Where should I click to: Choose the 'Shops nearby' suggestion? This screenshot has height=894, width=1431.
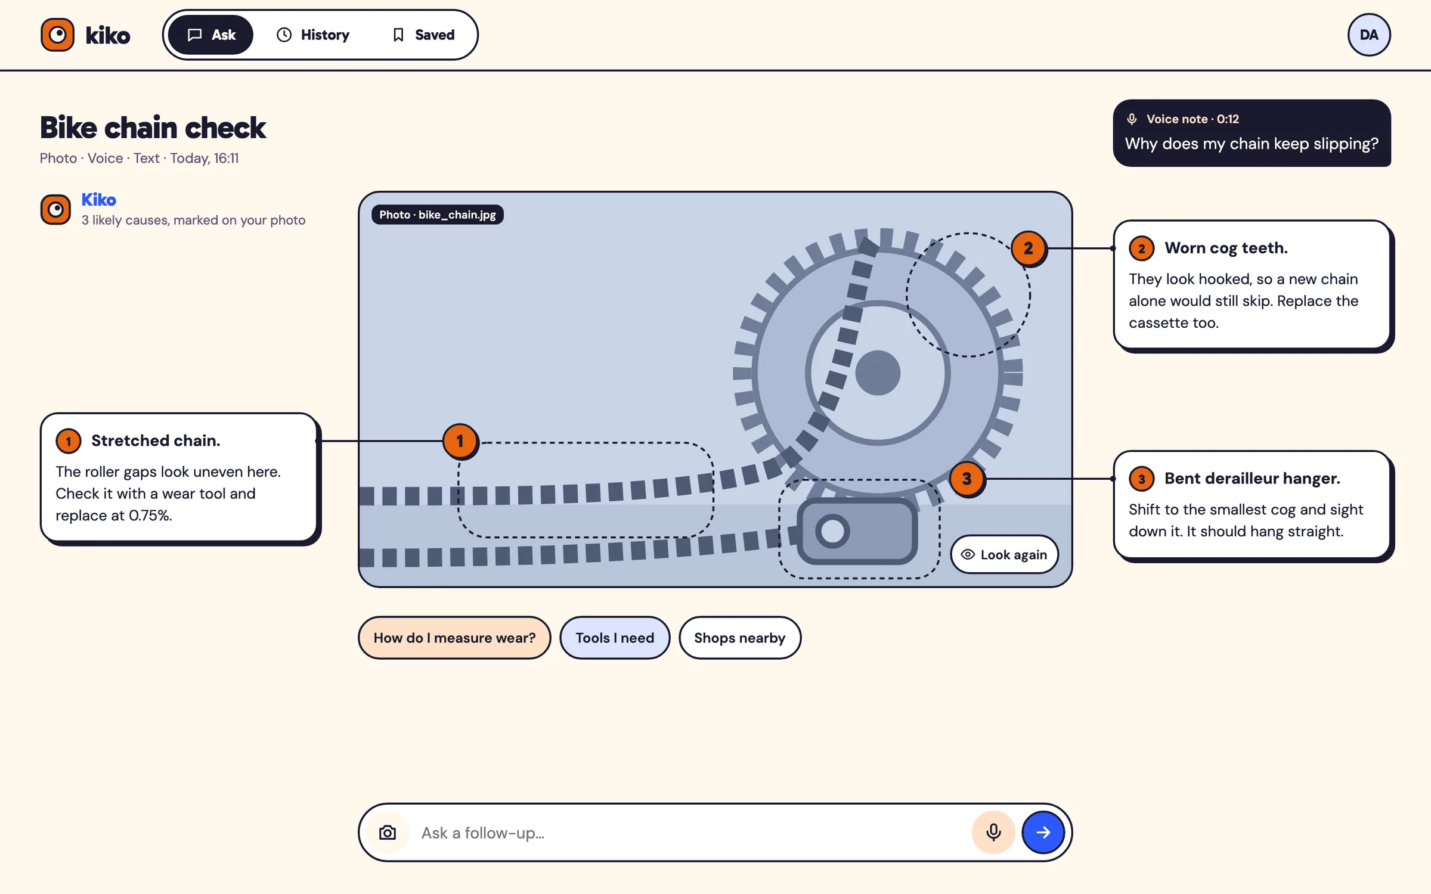coord(739,638)
